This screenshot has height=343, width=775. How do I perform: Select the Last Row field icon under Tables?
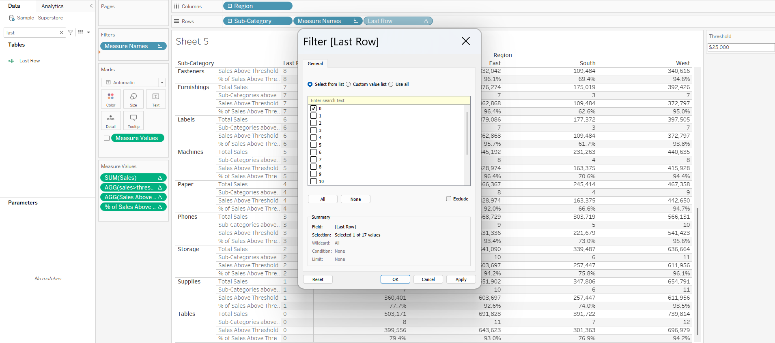pyautogui.click(x=11, y=61)
